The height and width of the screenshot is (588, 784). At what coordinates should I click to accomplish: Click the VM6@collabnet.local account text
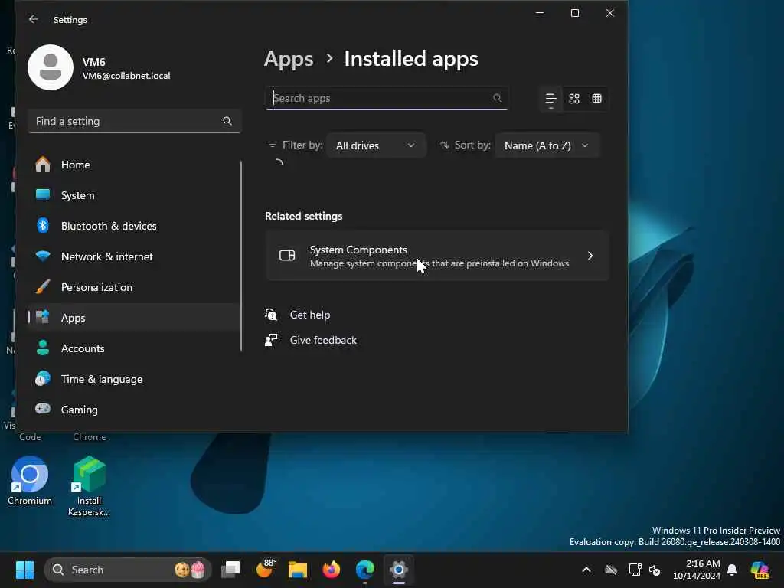point(126,76)
